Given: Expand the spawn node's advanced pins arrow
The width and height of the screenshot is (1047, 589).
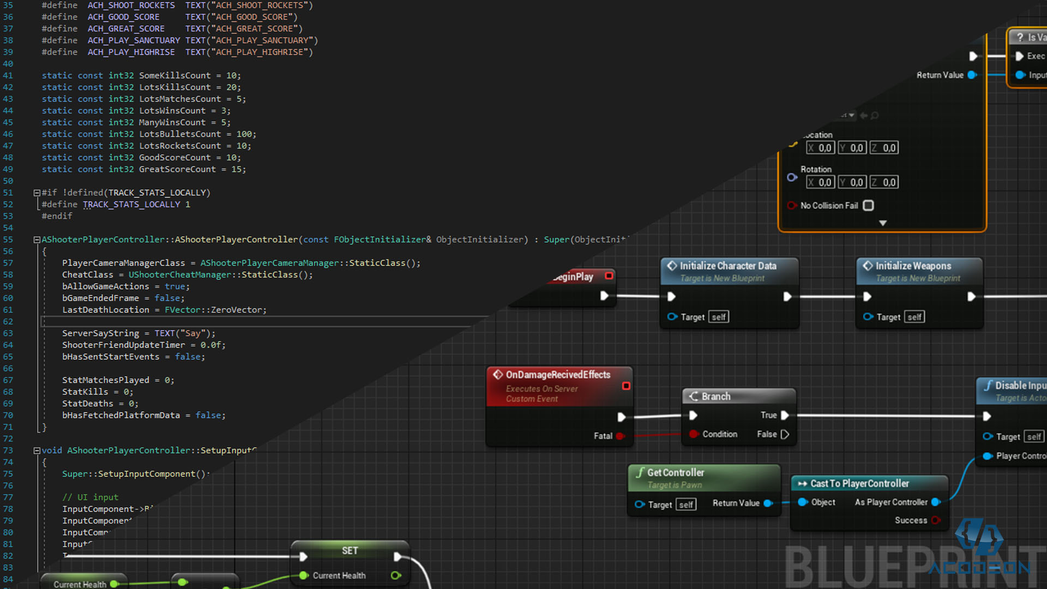Looking at the screenshot, I should pyautogui.click(x=883, y=223).
